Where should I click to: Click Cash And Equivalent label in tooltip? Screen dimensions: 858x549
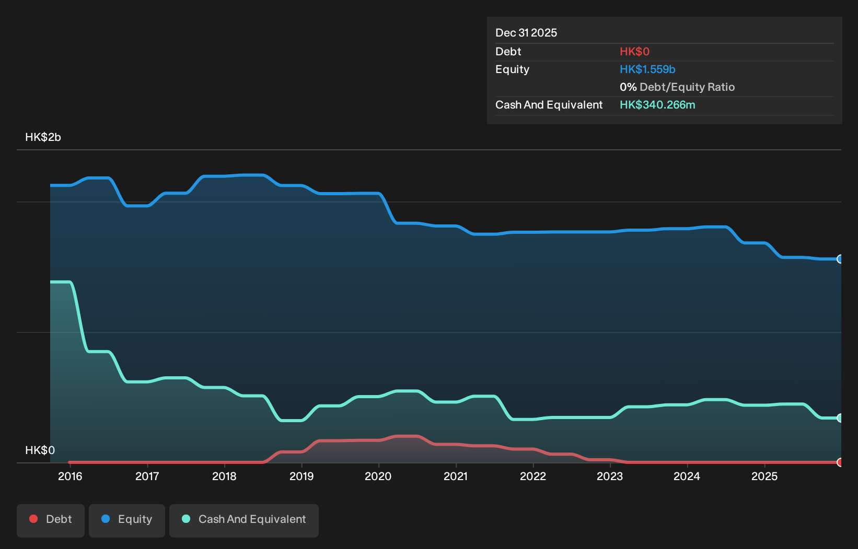[549, 105]
